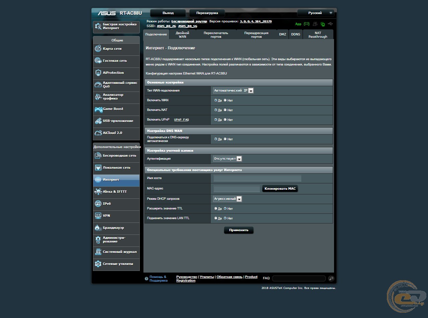Image resolution: width=428 pixels, height=318 pixels.
Task: Click the guest users status icon
Action: [315, 24]
